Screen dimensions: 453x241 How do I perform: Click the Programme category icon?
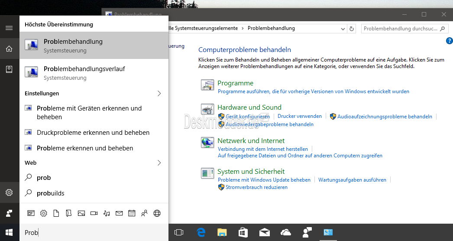pos(207,85)
